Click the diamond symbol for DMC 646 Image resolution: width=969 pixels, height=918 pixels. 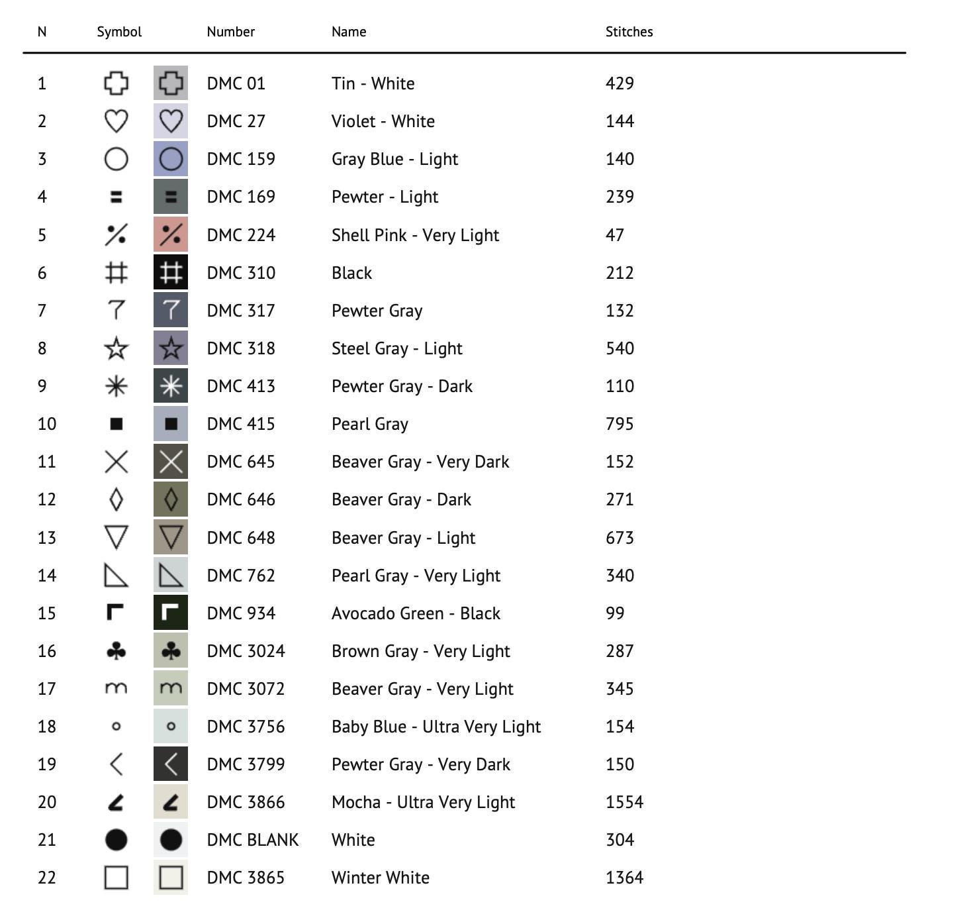116,499
